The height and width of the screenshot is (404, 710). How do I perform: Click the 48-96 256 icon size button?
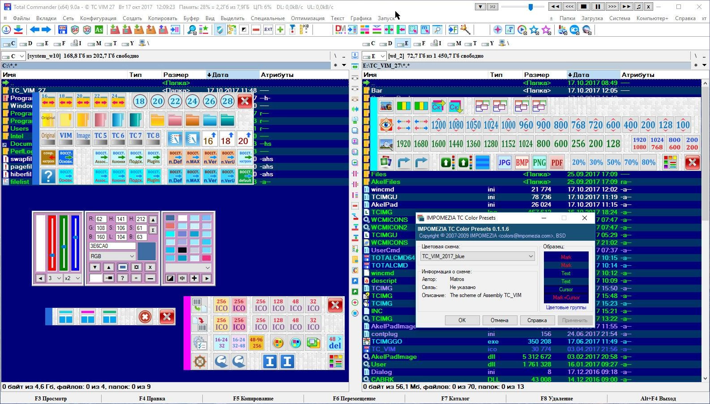(256, 343)
